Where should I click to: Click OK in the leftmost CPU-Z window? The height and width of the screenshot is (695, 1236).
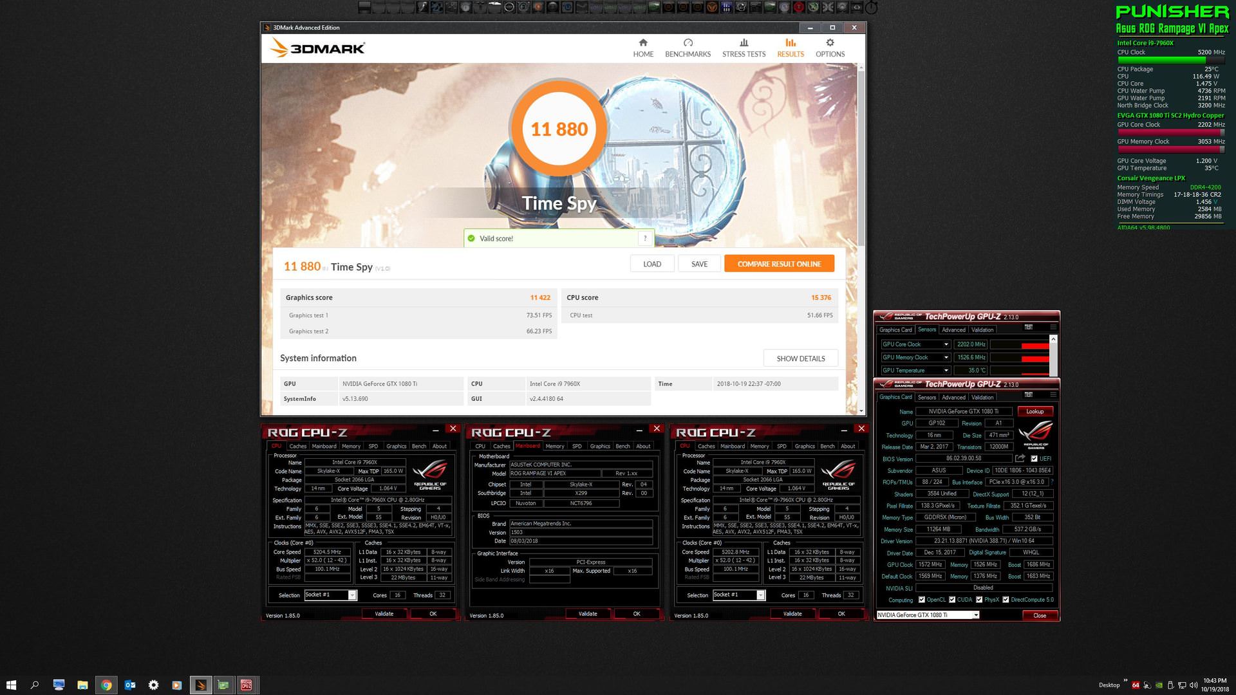pyautogui.click(x=433, y=614)
